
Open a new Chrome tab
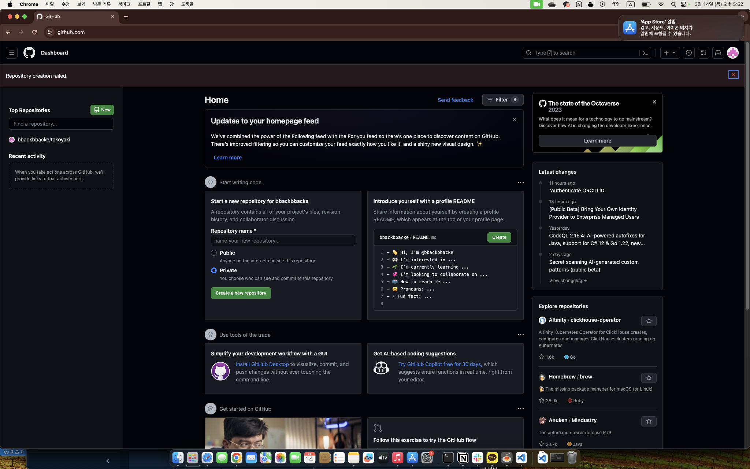(x=126, y=16)
